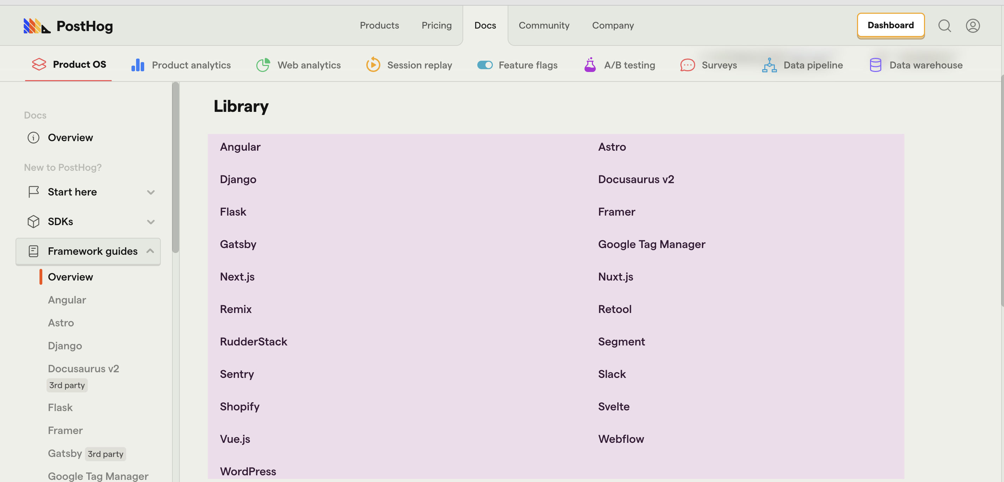Viewport: 1004px width, 482px height.
Task: Expand the Start here section
Action: [x=151, y=192]
